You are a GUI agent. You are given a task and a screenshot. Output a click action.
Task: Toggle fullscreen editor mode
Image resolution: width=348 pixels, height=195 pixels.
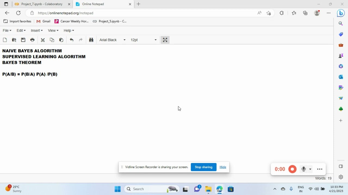[x=165, y=40]
